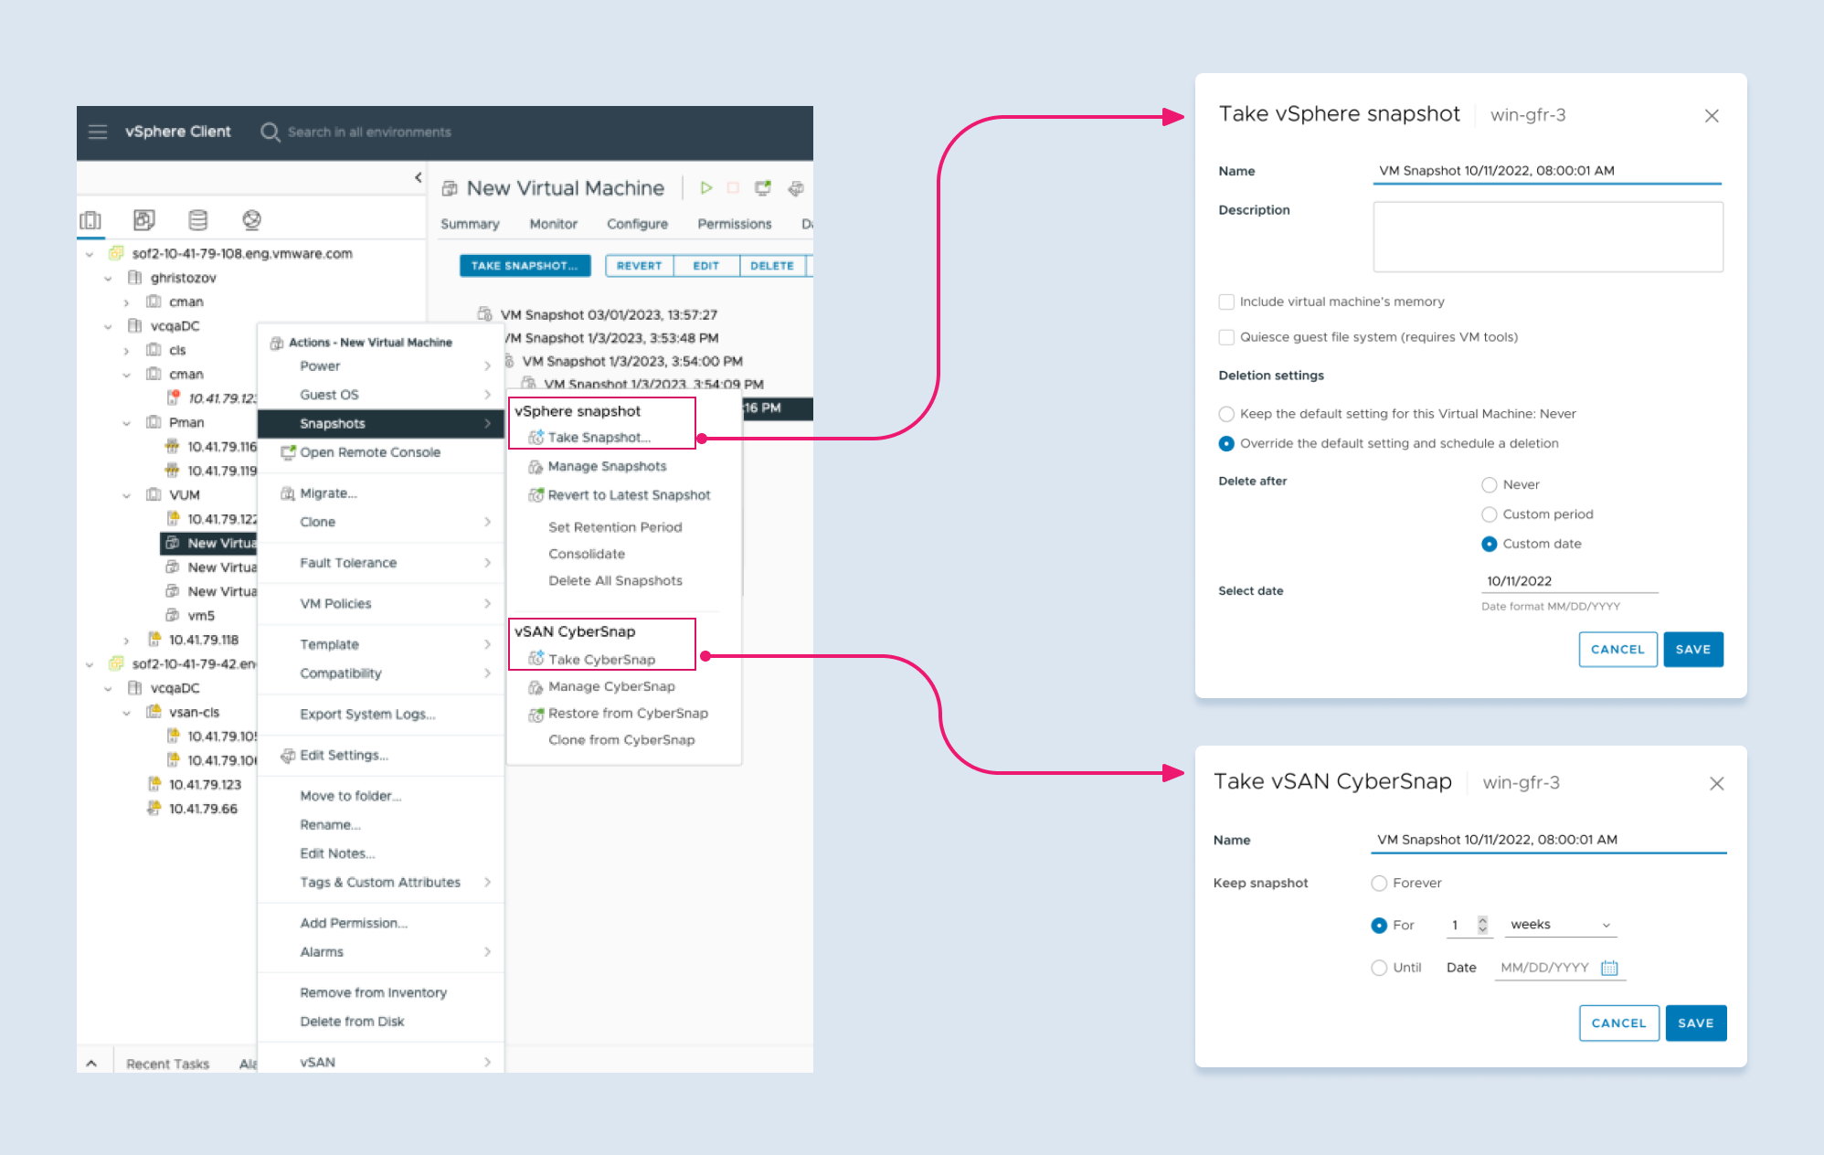Switch to the Monitor tab
Image resolution: width=1824 pixels, height=1155 pixels.
coord(553,224)
